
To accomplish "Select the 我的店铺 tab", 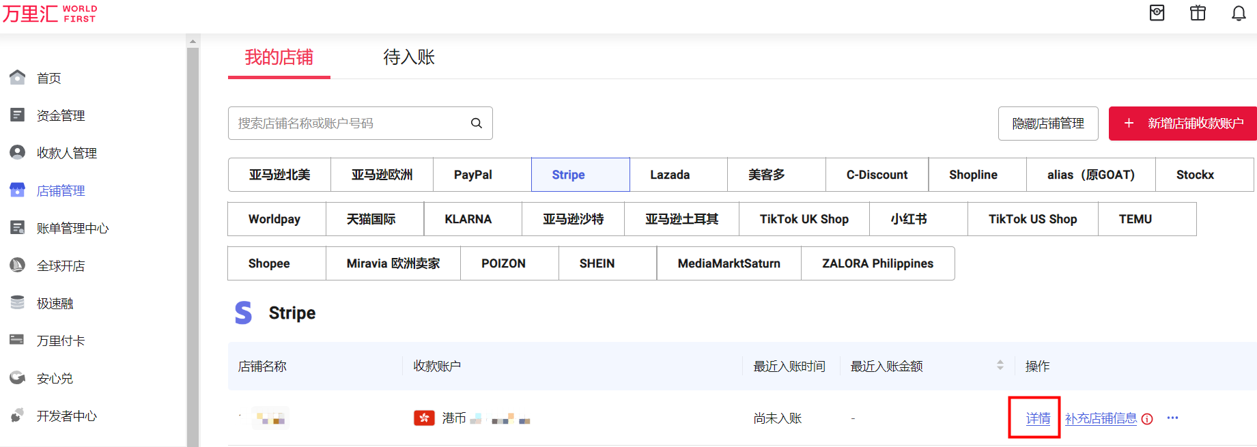I will (279, 57).
